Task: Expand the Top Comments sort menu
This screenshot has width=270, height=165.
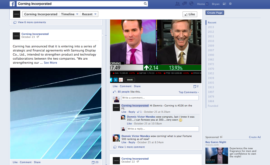Action: (x=189, y=92)
